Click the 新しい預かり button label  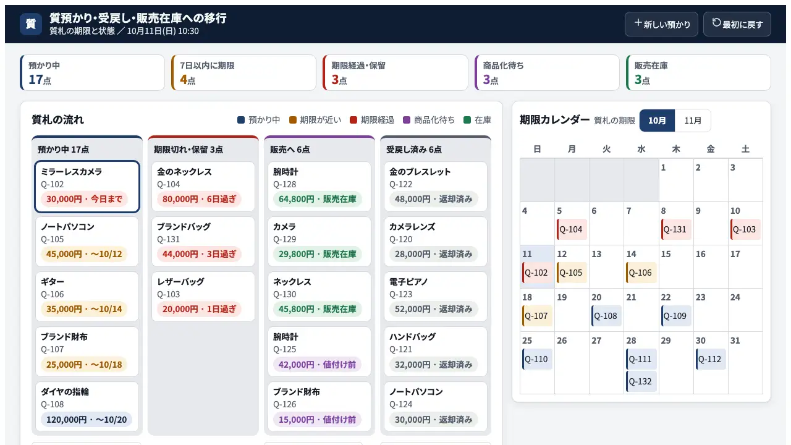[667, 25]
